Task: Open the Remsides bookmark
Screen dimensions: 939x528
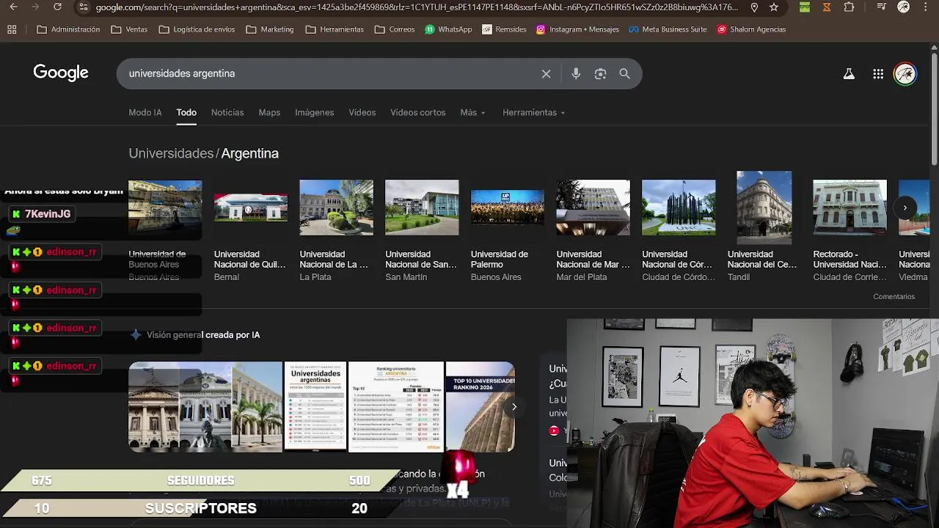Action: tap(504, 29)
